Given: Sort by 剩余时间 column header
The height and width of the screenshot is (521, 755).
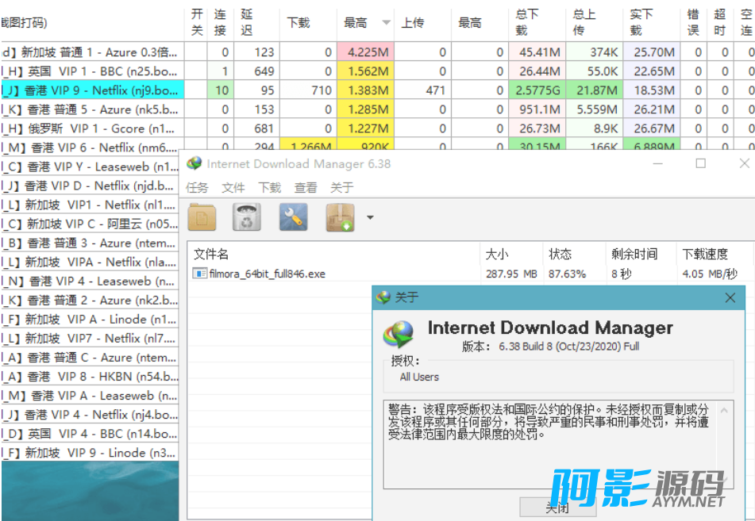Looking at the screenshot, I should [641, 254].
